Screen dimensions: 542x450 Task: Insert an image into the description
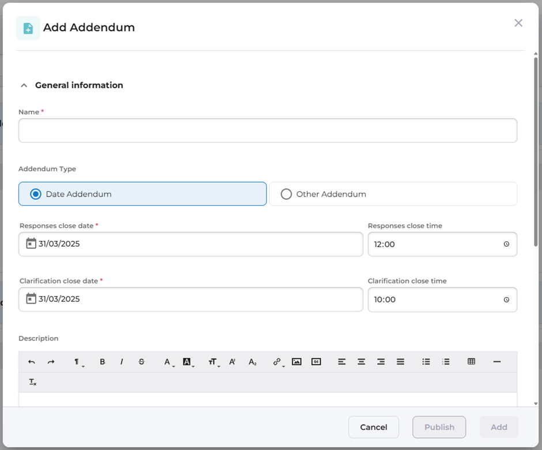(296, 362)
